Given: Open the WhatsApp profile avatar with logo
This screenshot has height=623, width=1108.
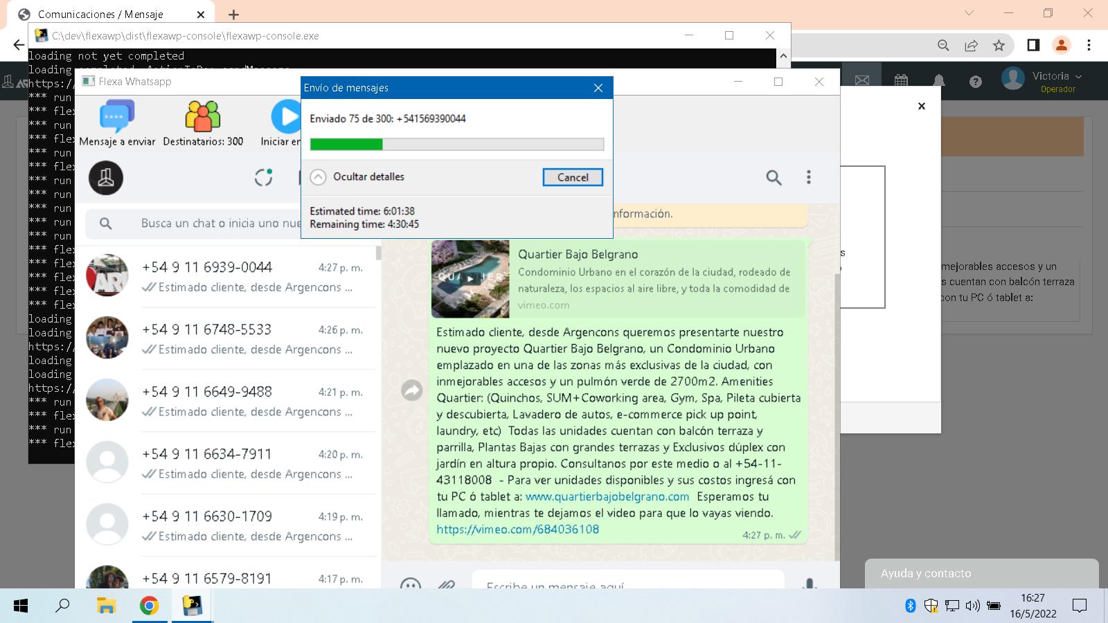Looking at the screenshot, I should click(x=106, y=178).
